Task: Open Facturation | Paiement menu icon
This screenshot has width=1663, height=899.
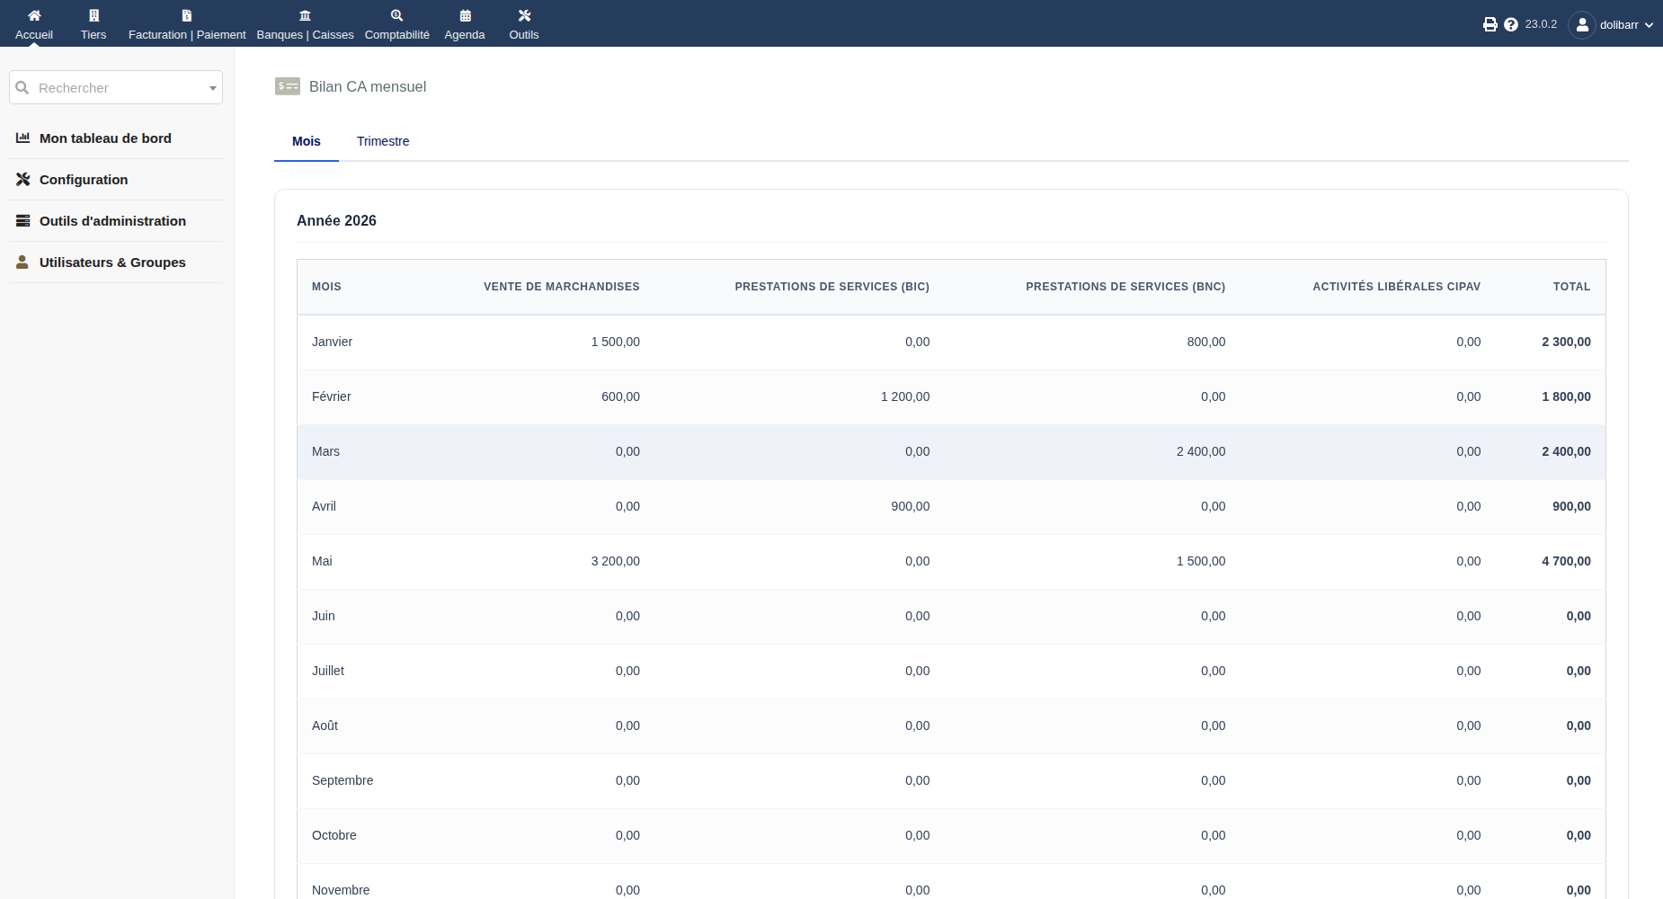Action: click(x=187, y=15)
